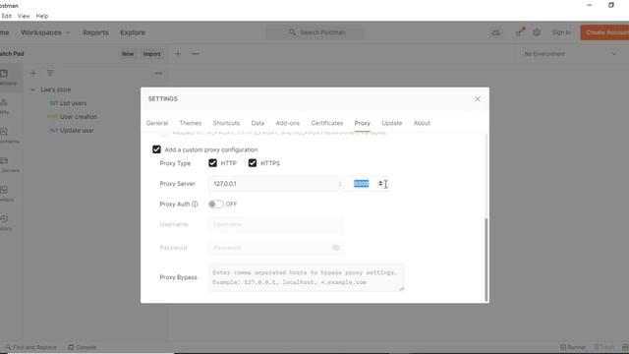629x354 pixels.
Task: Restore the Postman window size
Action: tap(611, 5)
